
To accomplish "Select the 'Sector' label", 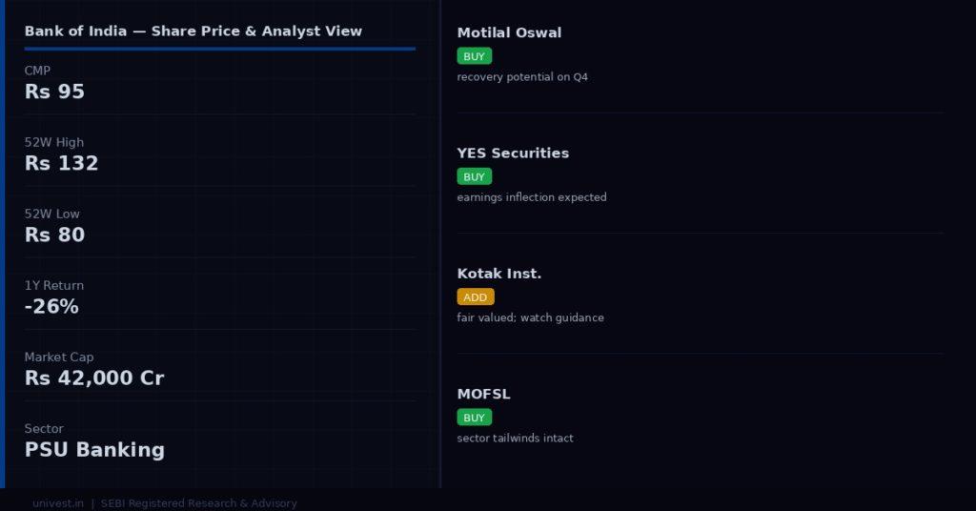I will click(x=44, y=429).
